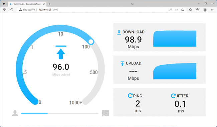The width and height of the screenshot is (217, 127).
Task: Select the Speed Test by OpenSpeedTest tab
Action: (x=27, y=4)
